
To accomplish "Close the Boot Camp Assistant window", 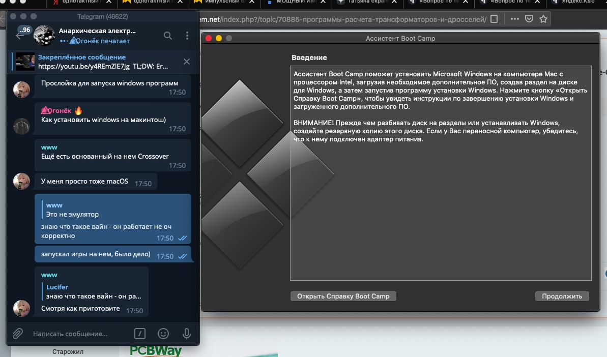I will (x=209, y=38).
